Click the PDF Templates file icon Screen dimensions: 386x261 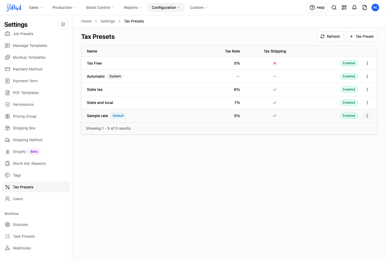pos(8,93)
